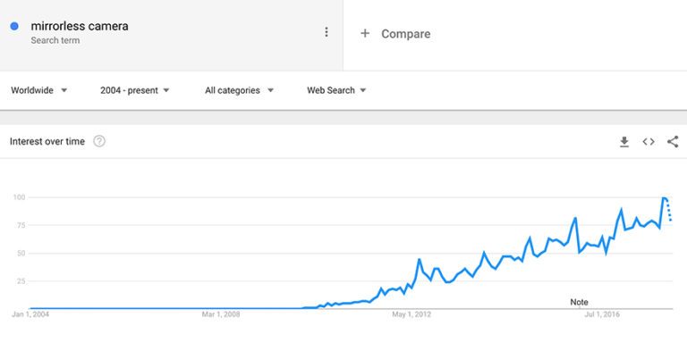The image size is (687, 351).
Task: Click the Mar 1, 2008 axis label
Action: (x=221, y=314)
